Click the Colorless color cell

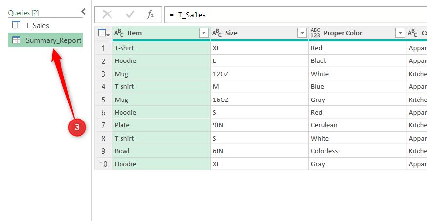coord(358,151)
